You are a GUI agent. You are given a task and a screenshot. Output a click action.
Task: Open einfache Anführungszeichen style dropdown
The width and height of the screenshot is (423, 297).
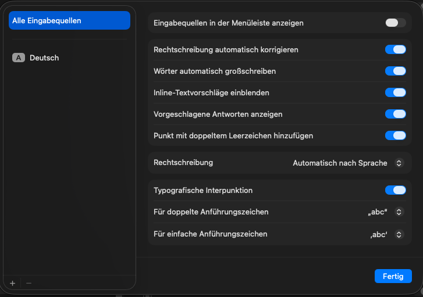coord(386,234)
